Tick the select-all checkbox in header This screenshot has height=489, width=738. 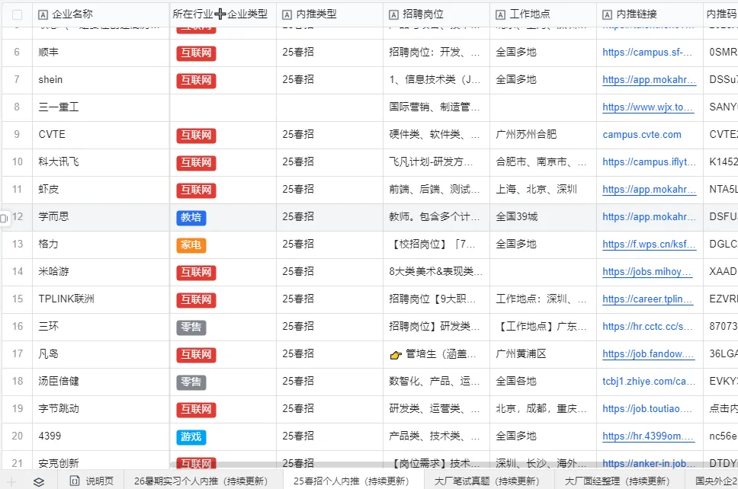point(17,14)
